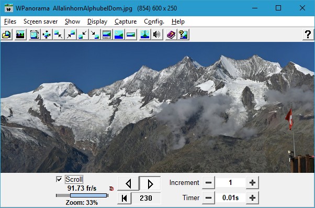Click the image-with-frame toolbar icon
This screenshot has width=315, height=208.
coord(35,35)
